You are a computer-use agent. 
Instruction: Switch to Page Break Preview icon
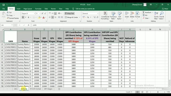147,92
